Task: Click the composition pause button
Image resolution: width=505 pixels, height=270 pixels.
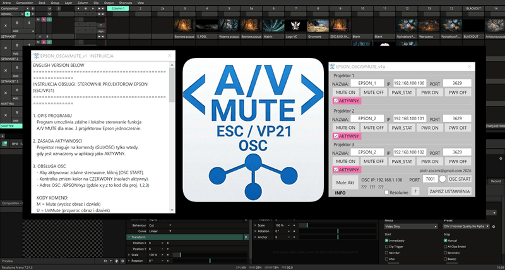Action: (x=85, y=8)
